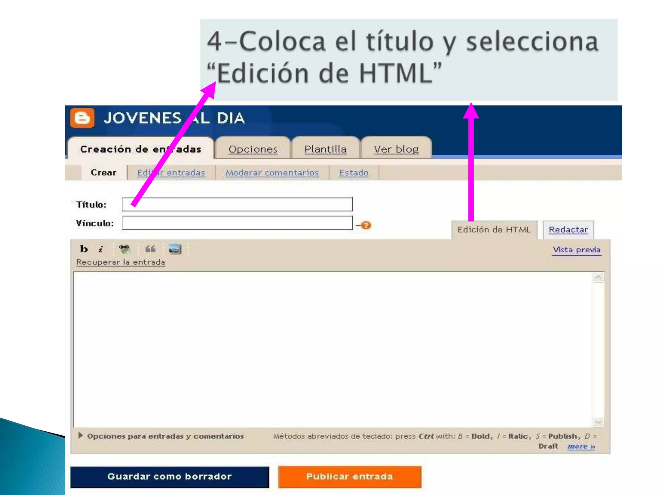
Task: Switch to the Redactar editor tab
Action: pos(568,229)
